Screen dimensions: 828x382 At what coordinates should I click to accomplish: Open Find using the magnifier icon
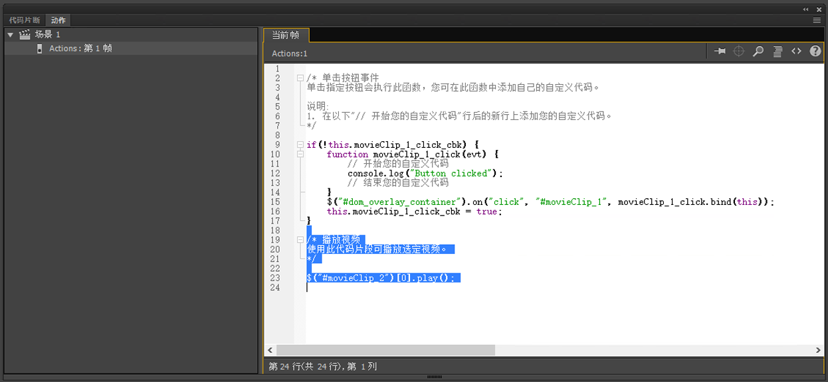tap(758, 50)
